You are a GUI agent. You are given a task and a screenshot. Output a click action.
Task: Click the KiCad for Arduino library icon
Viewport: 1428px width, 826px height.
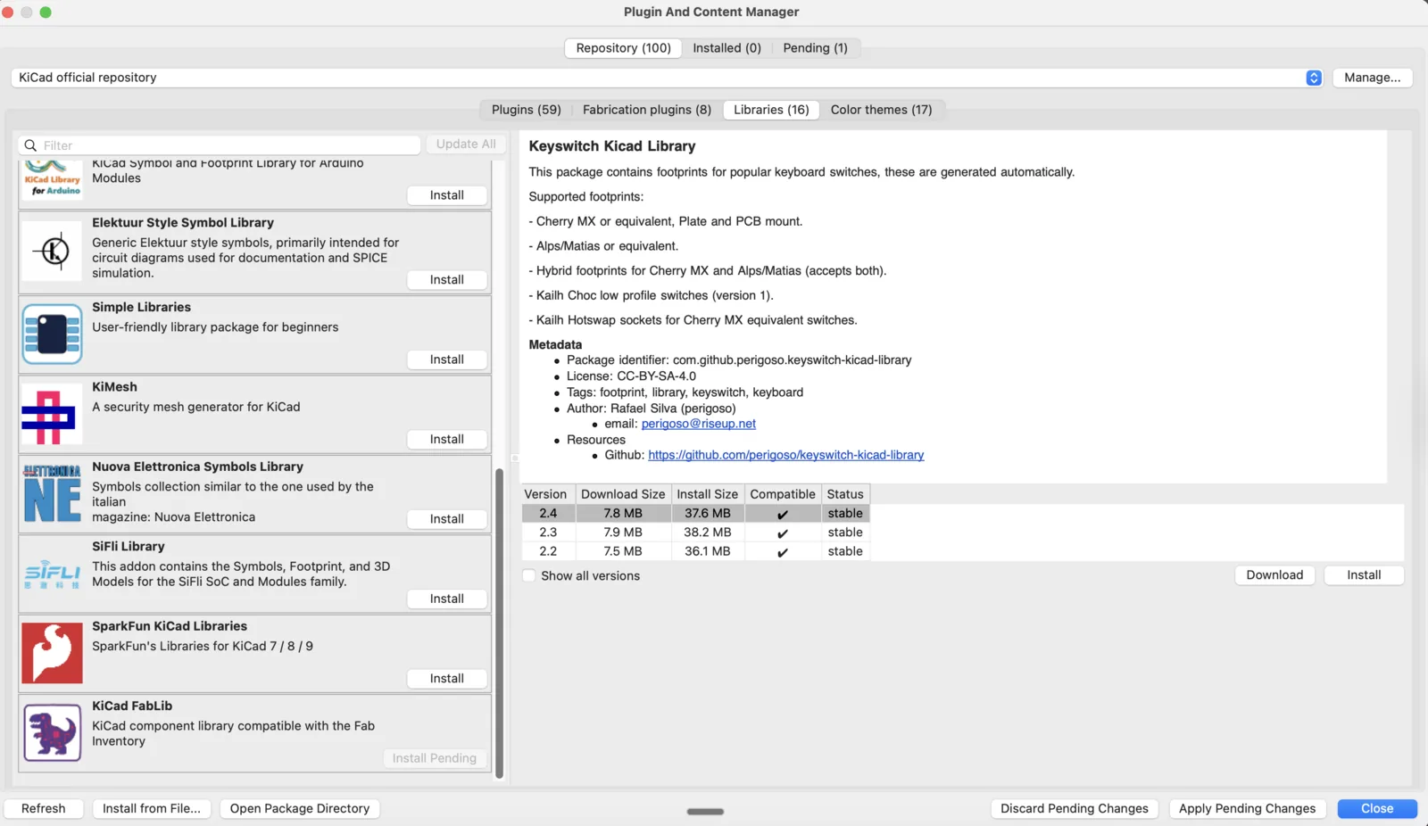52,179
